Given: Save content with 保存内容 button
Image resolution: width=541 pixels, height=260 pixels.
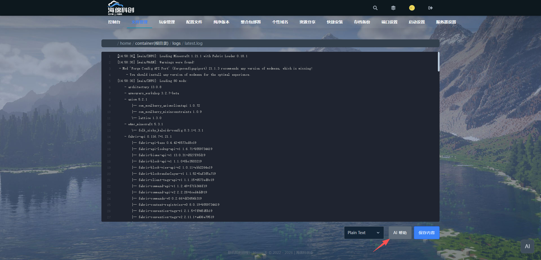Looking at the screenshot, I should coord(426,233).
